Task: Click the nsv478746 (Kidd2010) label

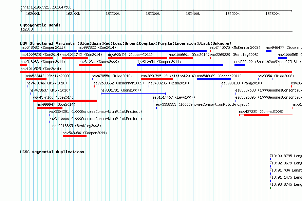Action: pos(47,83)
